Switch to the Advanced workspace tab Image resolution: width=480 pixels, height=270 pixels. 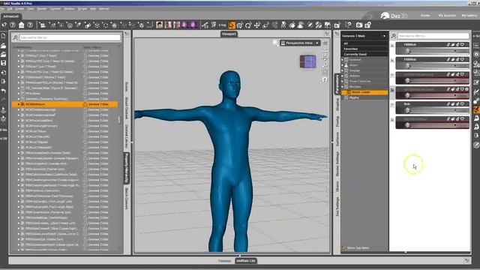[x=11, y=16]
